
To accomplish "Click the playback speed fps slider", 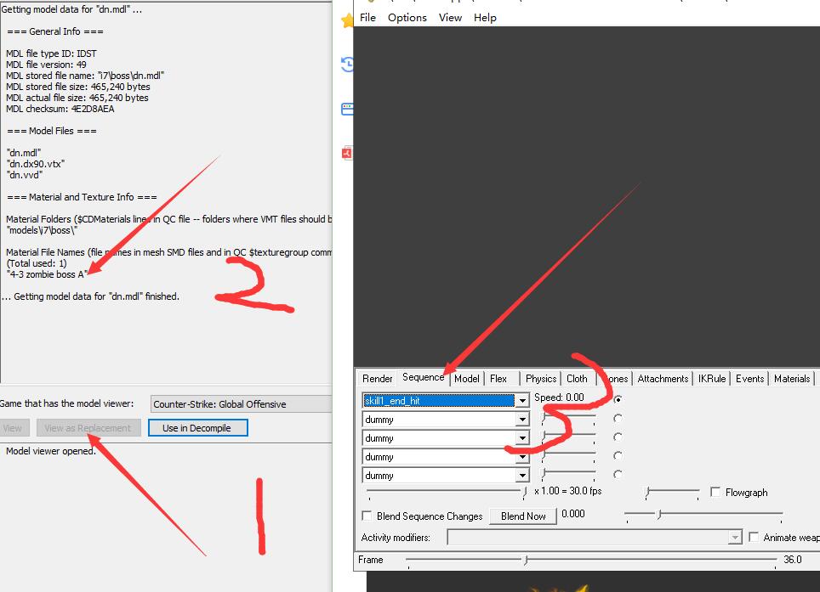I will tap(447, 492).
